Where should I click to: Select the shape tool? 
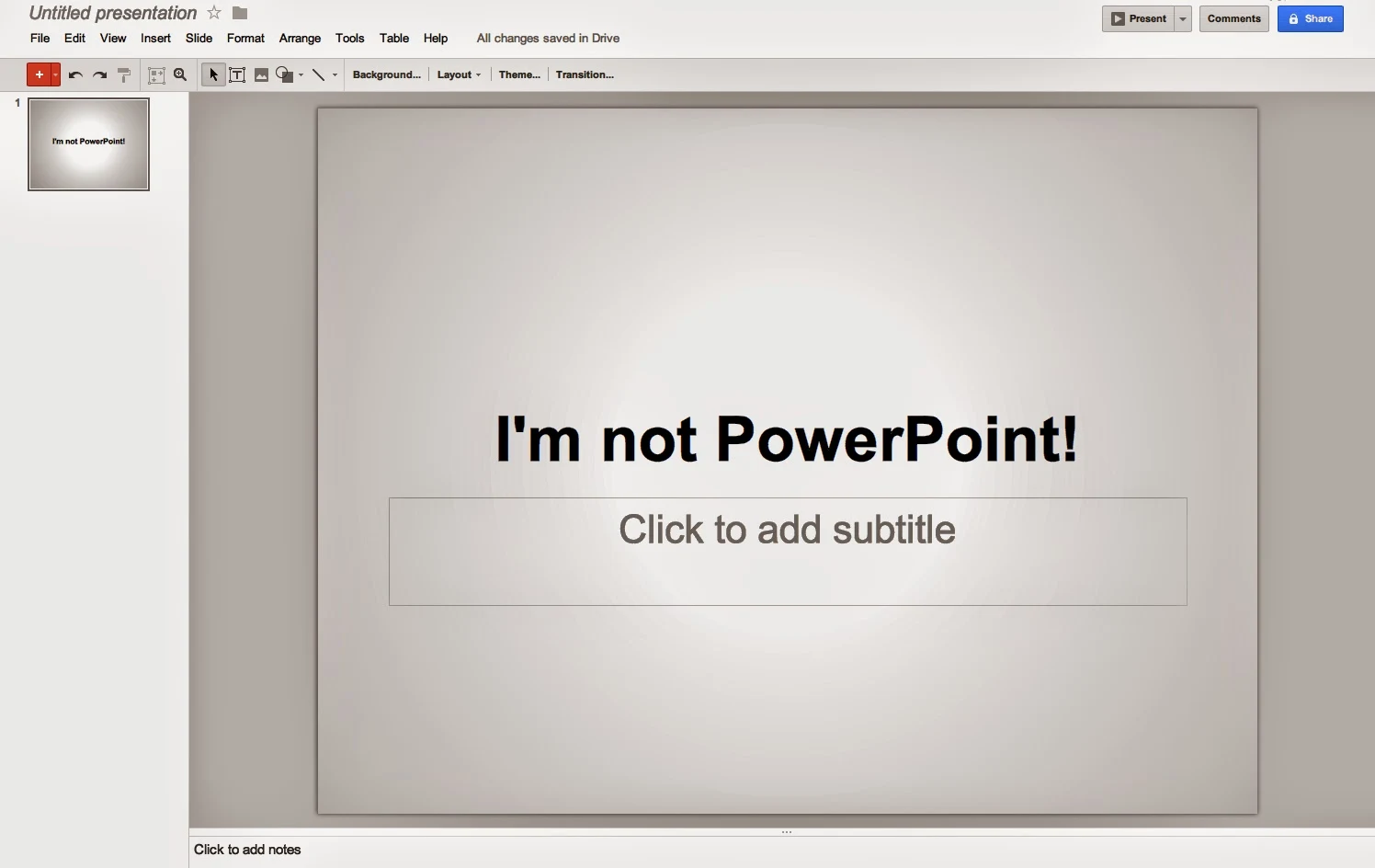click(285, 75)
